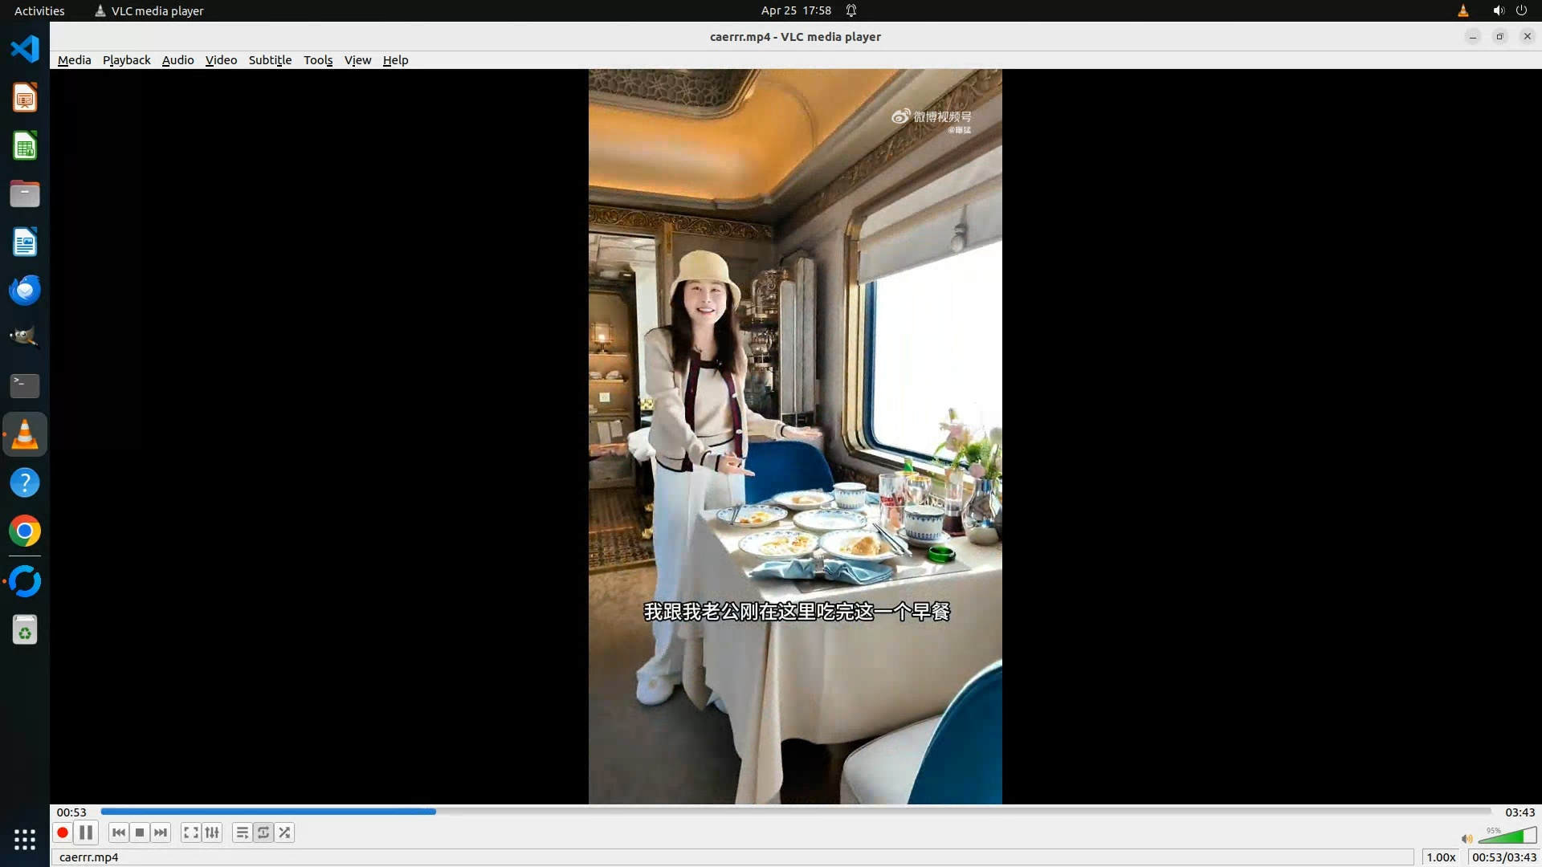Toggle random shuffle playback
1542x867 pixels.
point(284,832)
